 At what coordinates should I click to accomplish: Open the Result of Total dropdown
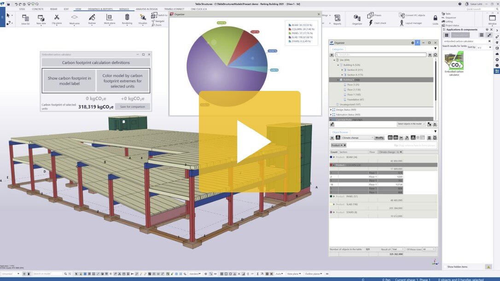coord(398,249)
